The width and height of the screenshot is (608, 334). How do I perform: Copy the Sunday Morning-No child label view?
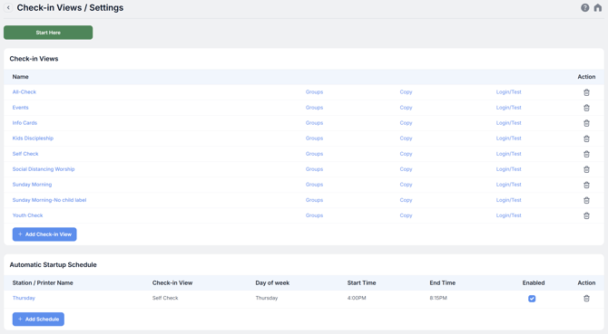406,200
